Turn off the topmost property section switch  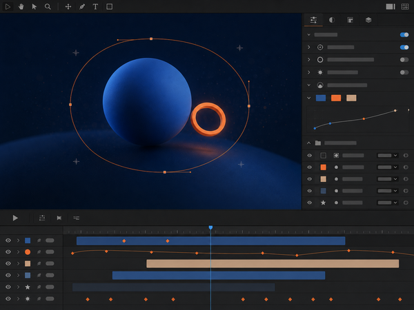point(404,35)
